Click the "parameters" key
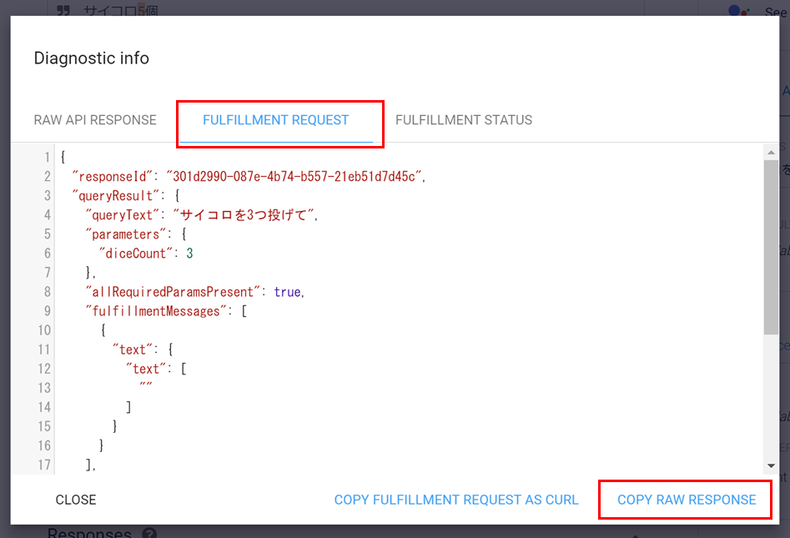This screenshot has height=538, width=790. (x=125, y=234)
